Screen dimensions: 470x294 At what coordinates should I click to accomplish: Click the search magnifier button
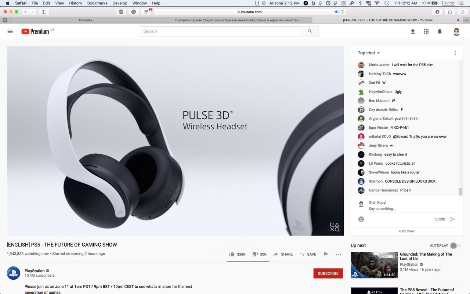(310, 32)
